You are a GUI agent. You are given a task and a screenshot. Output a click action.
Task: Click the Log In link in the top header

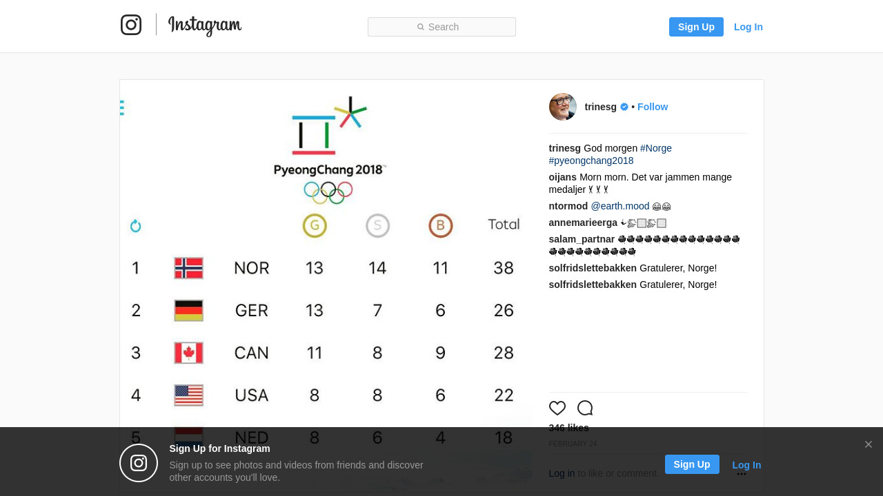pyautogui.click(x=748, y=27)
